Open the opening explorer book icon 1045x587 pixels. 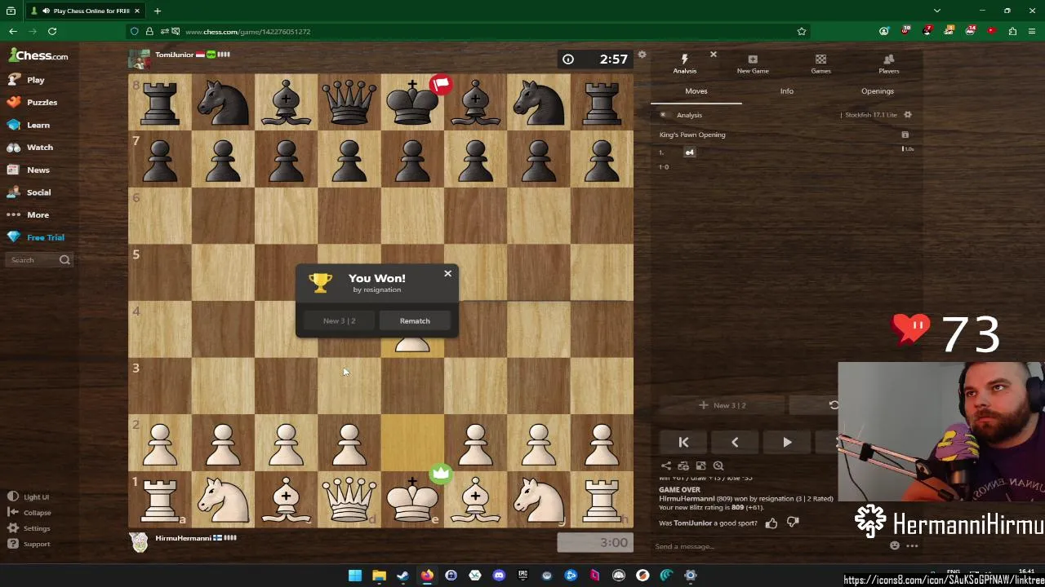(905, 135)
